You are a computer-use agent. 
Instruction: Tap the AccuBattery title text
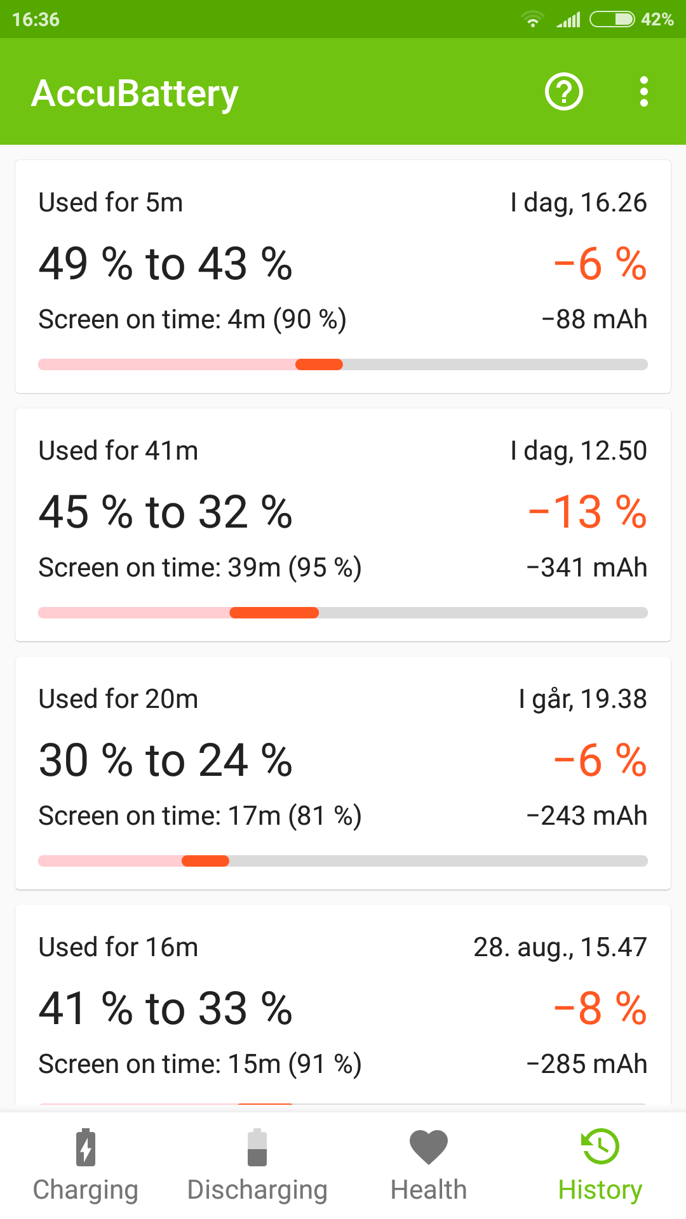135,94
